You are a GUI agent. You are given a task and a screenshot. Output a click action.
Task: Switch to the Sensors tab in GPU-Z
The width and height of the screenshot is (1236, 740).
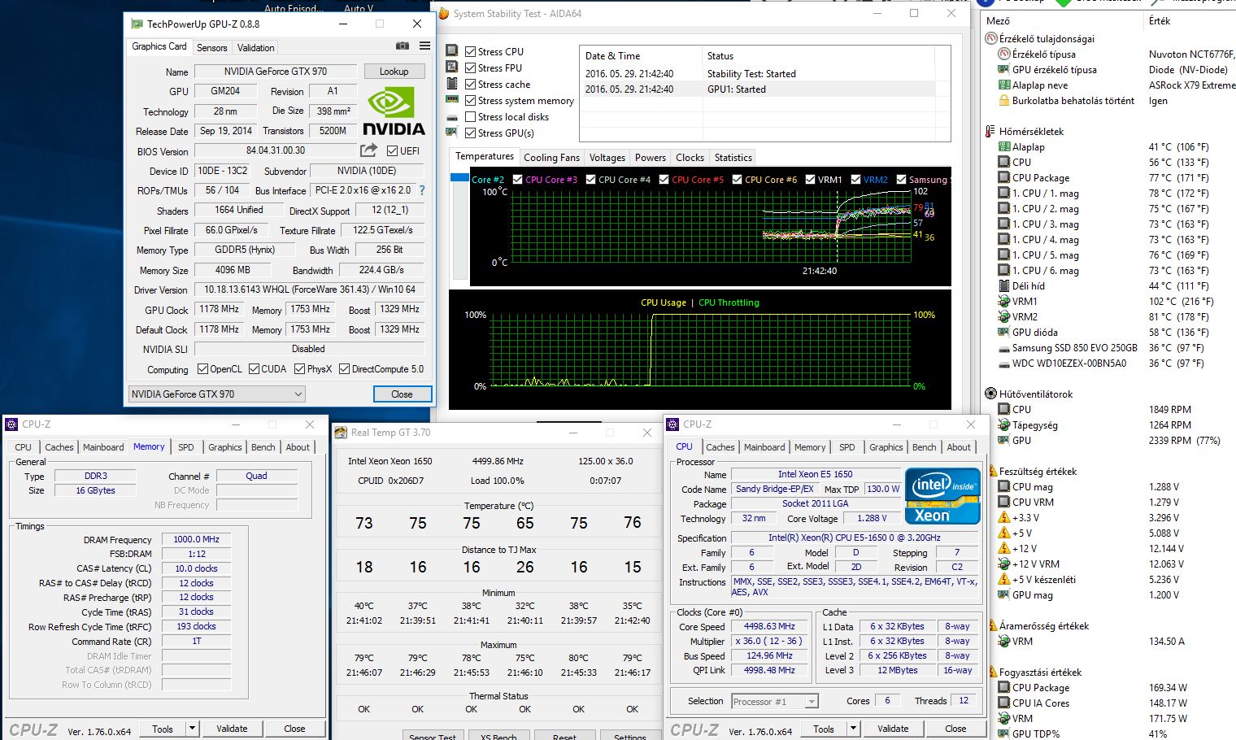(211, 48)
